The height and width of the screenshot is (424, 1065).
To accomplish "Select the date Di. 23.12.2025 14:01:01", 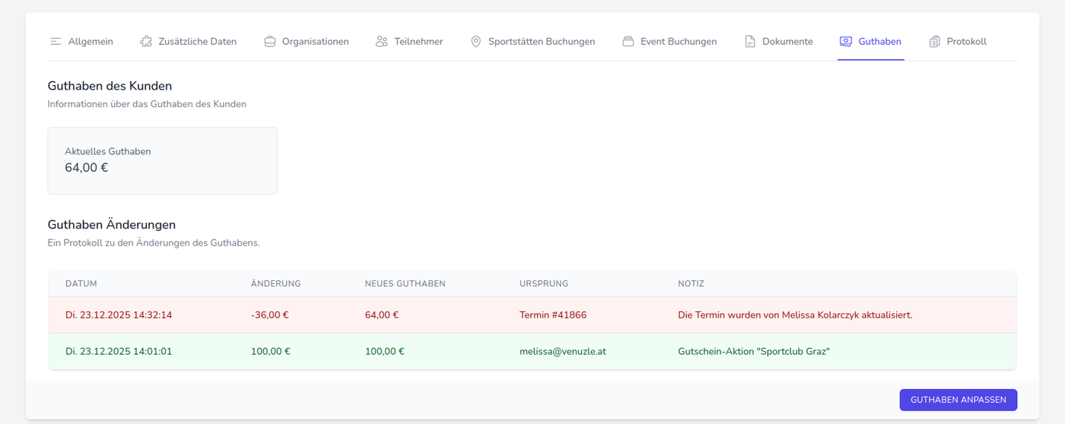I will 119,351.
